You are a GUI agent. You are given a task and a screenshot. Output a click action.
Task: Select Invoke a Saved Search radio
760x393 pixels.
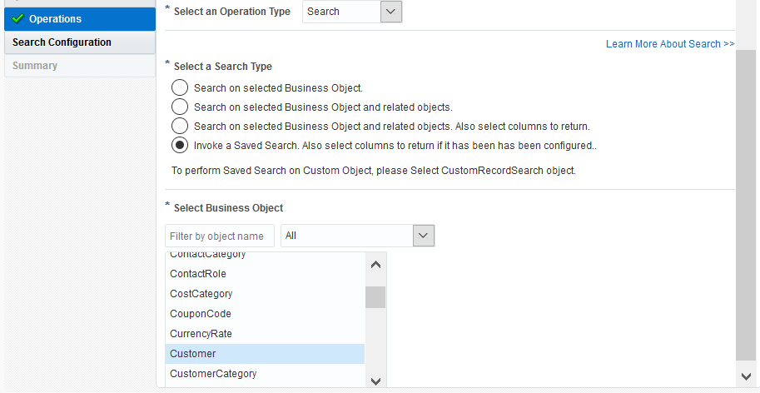click(x=179, y=146)
